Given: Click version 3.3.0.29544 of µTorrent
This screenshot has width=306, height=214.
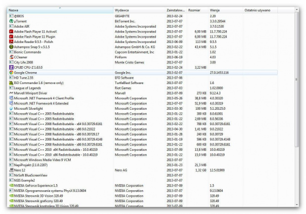Looking at the screenshot, I should click(218, 21).
